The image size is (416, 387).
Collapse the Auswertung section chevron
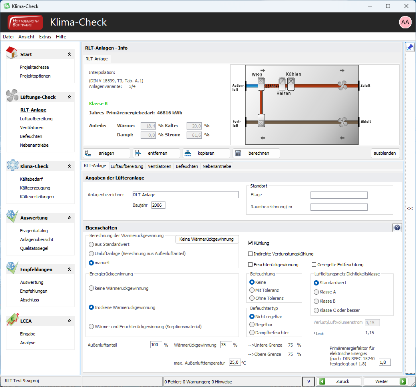pos(69,217)
